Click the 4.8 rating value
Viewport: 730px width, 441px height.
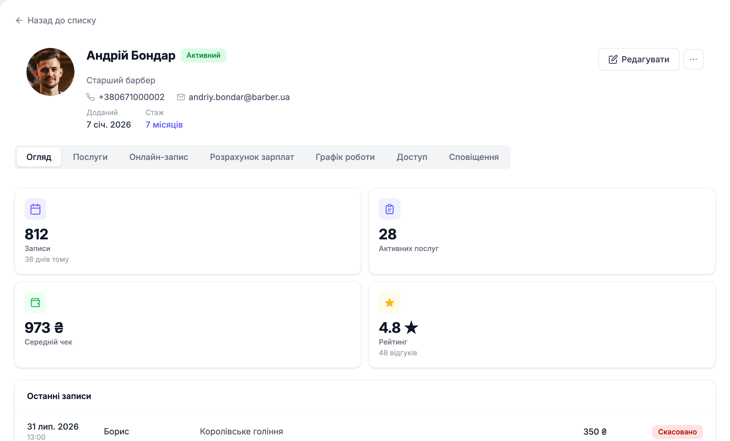pyautogui.click(x=398, y=328)
